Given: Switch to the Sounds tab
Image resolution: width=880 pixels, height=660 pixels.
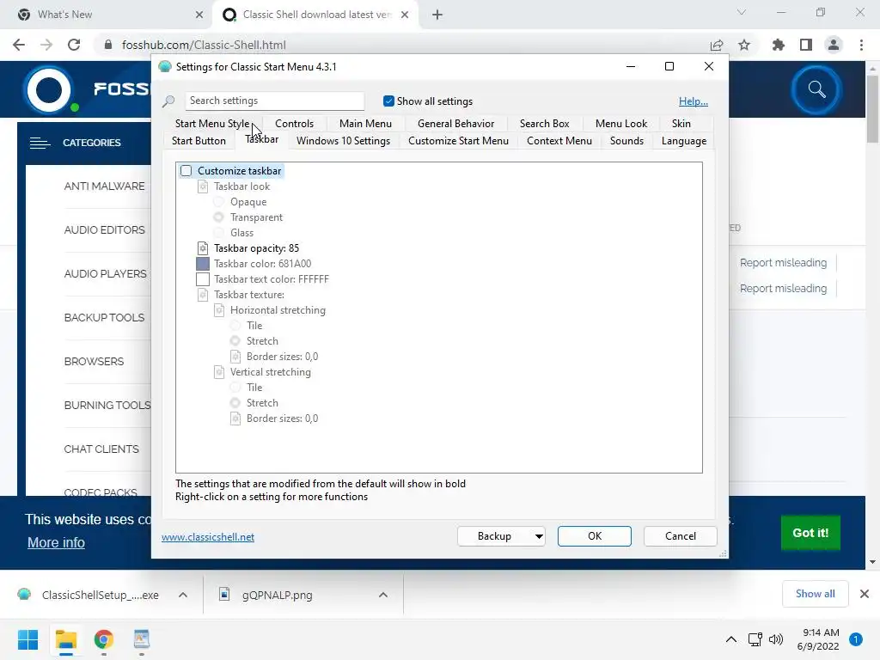Looking at the screenshot, I should click(x=626, y=141).
